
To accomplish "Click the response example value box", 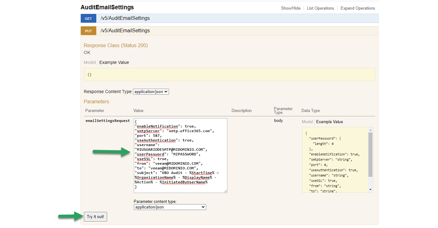I will (x=229, y=75).
